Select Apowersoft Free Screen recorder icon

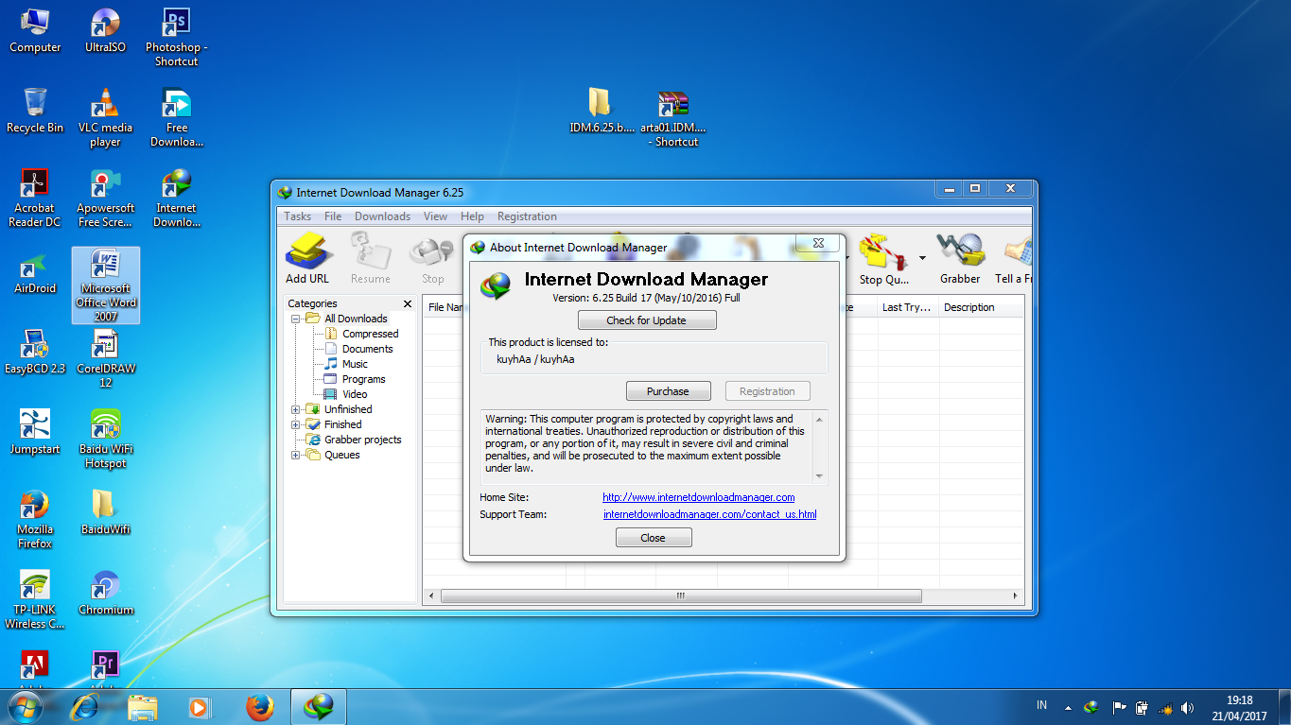point(106,198)
